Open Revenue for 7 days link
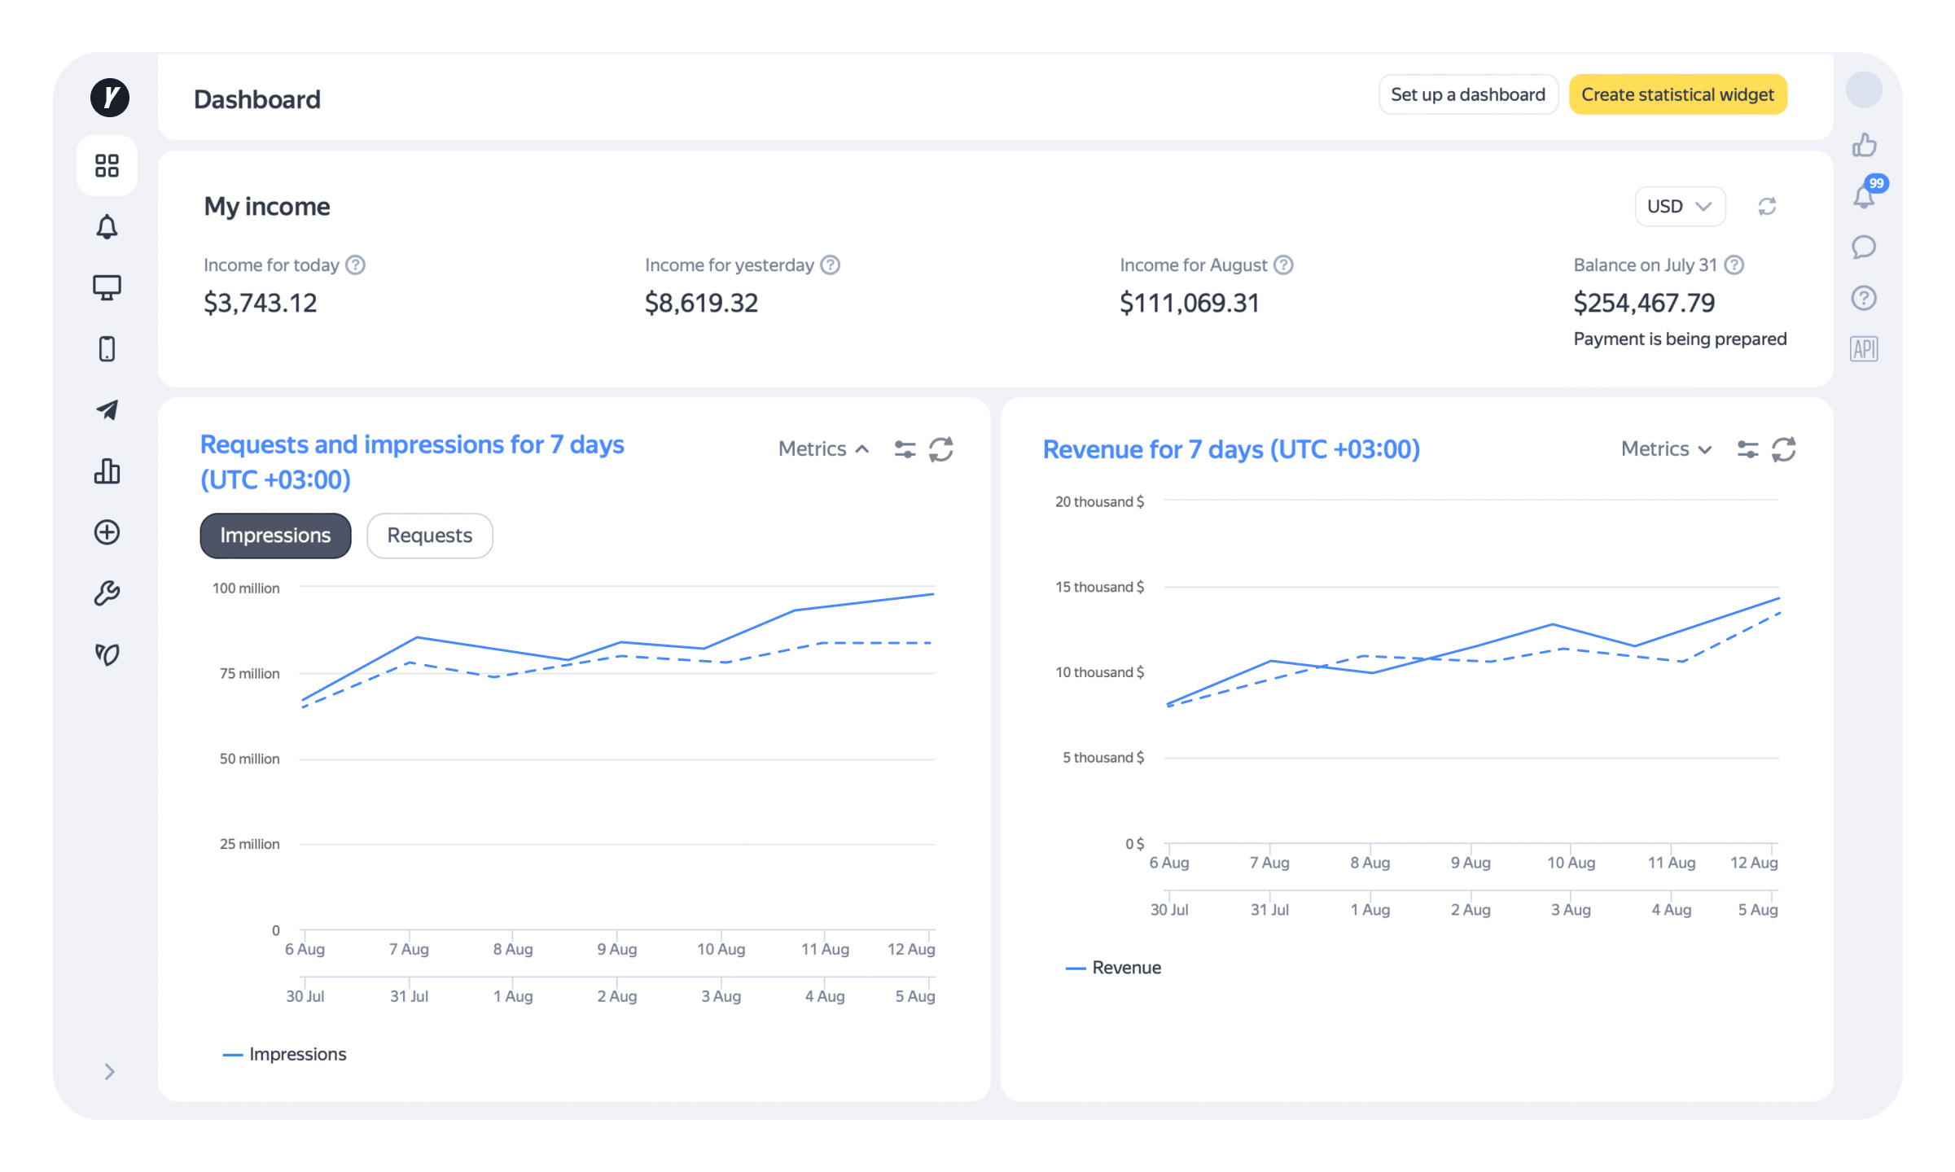 pos(1231,448)
